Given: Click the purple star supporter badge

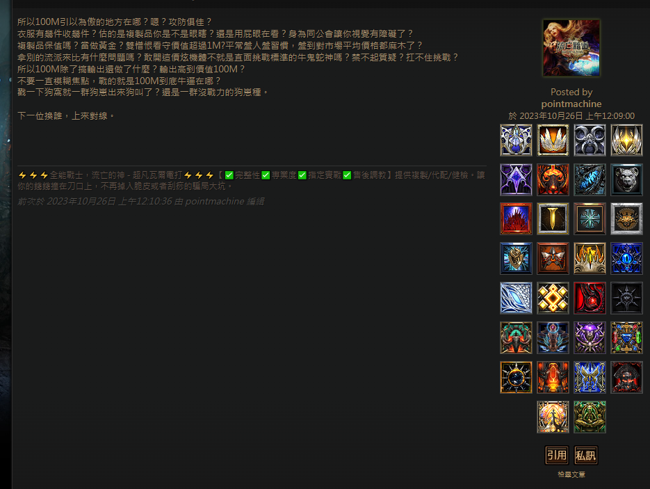Looking at the screenshot, I should pos(516,179).
